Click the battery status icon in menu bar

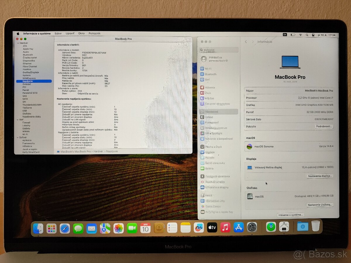coord(293,35)
